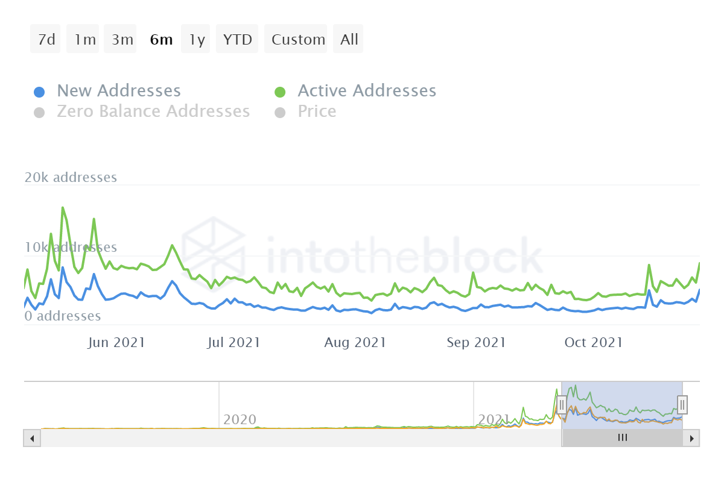Click grey Price legend dot
Image resolution: width=724 pixels, height=482 pixels.
280,113
